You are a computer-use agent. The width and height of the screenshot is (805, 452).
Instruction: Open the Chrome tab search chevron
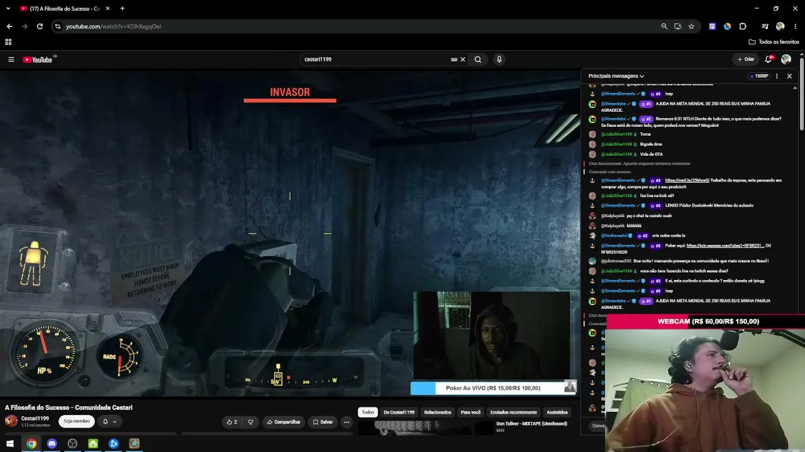tap(8, 9)
